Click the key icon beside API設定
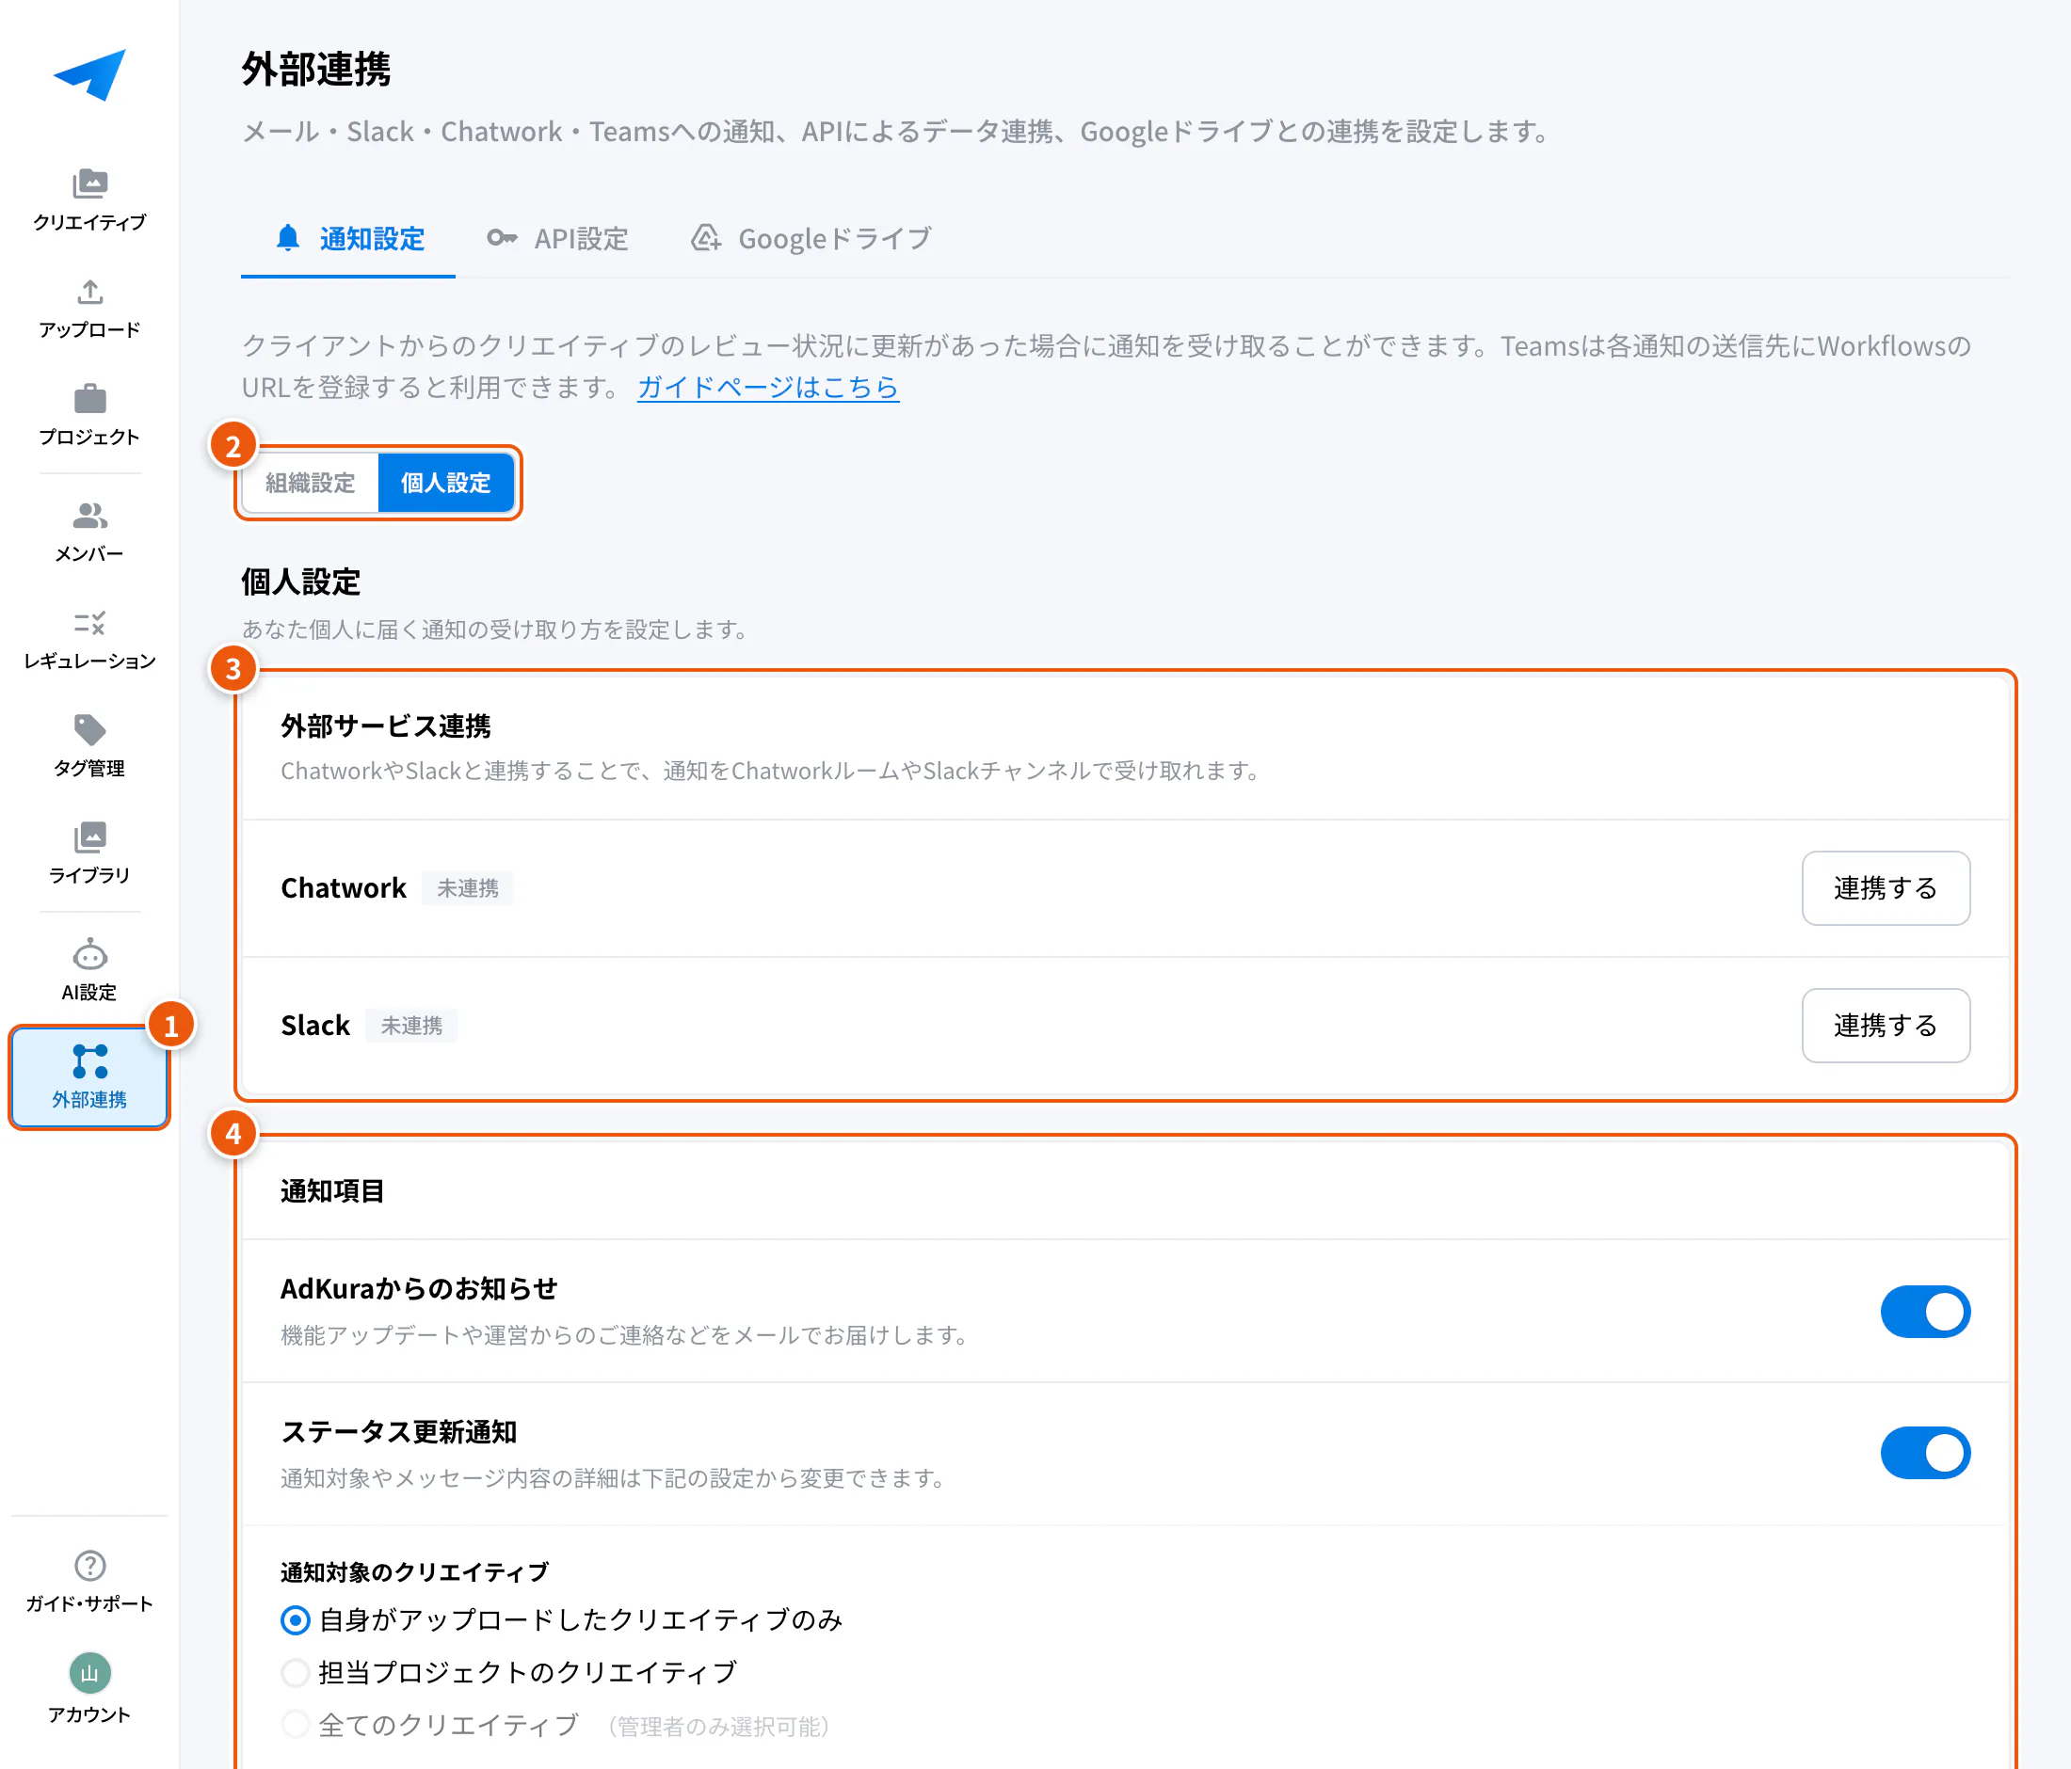The width and height of the screenshot is (2071, 1769). 502,238
